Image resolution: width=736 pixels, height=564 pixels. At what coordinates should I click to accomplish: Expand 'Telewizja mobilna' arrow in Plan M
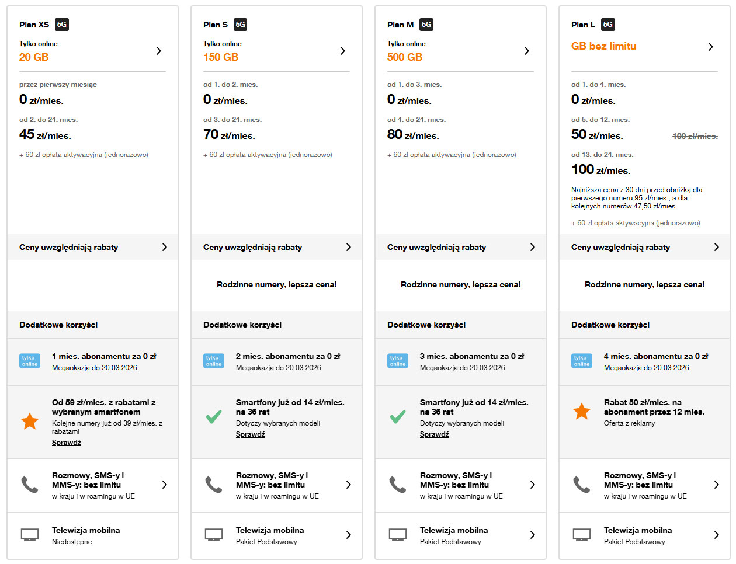click(x=532, y=535)
